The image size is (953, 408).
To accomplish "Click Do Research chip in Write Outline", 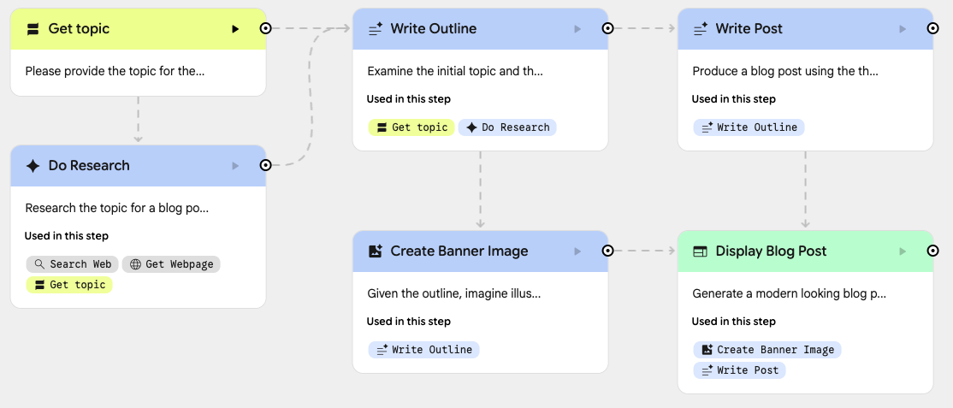I will click(x=507, y=127).
